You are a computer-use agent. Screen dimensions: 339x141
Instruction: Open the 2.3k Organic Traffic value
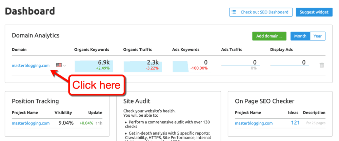(x=153, y=63)
